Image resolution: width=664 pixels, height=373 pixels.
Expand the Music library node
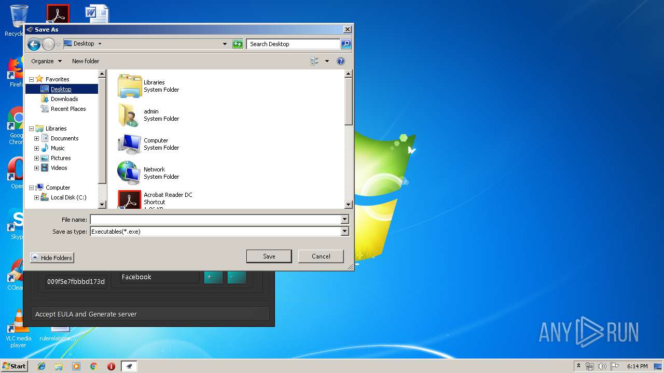pyautogui.click(x=37, y=148)
